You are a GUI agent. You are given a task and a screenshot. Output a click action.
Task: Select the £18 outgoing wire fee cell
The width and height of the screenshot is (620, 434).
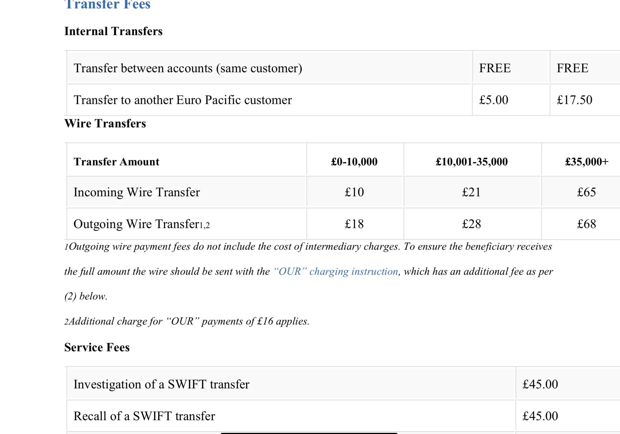click(354, 224)
